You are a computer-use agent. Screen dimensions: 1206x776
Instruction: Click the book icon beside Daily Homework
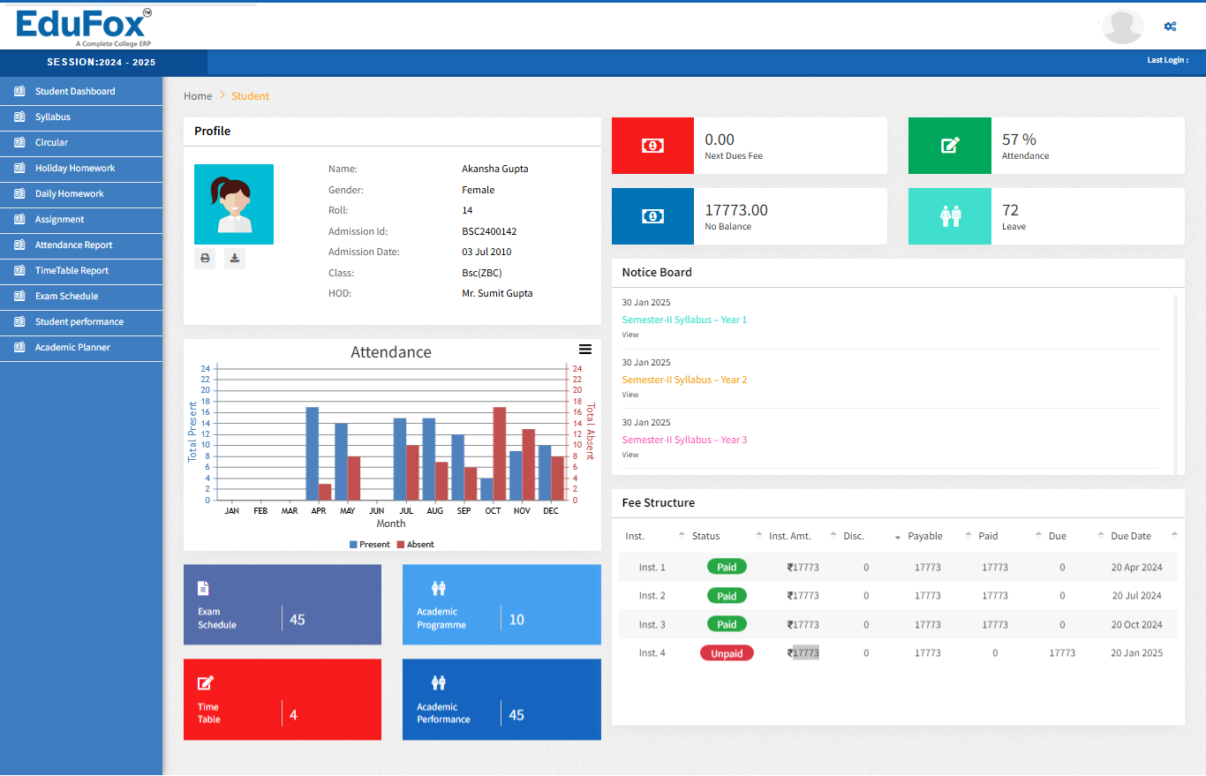[x=19, y=193]
